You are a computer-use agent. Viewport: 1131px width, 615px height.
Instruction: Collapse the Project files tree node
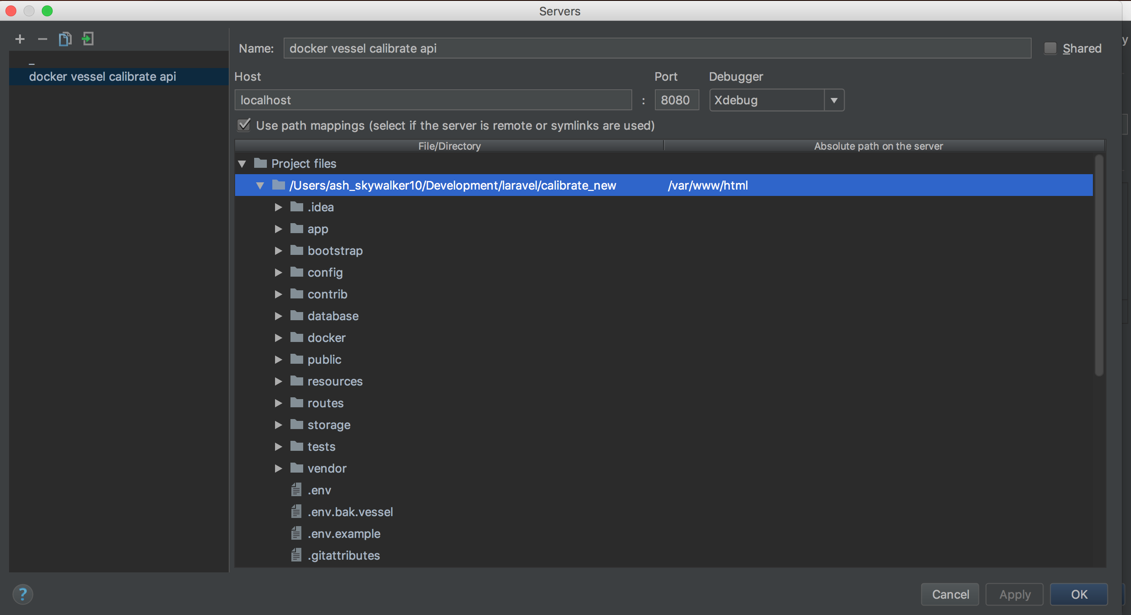coord(242,163)
